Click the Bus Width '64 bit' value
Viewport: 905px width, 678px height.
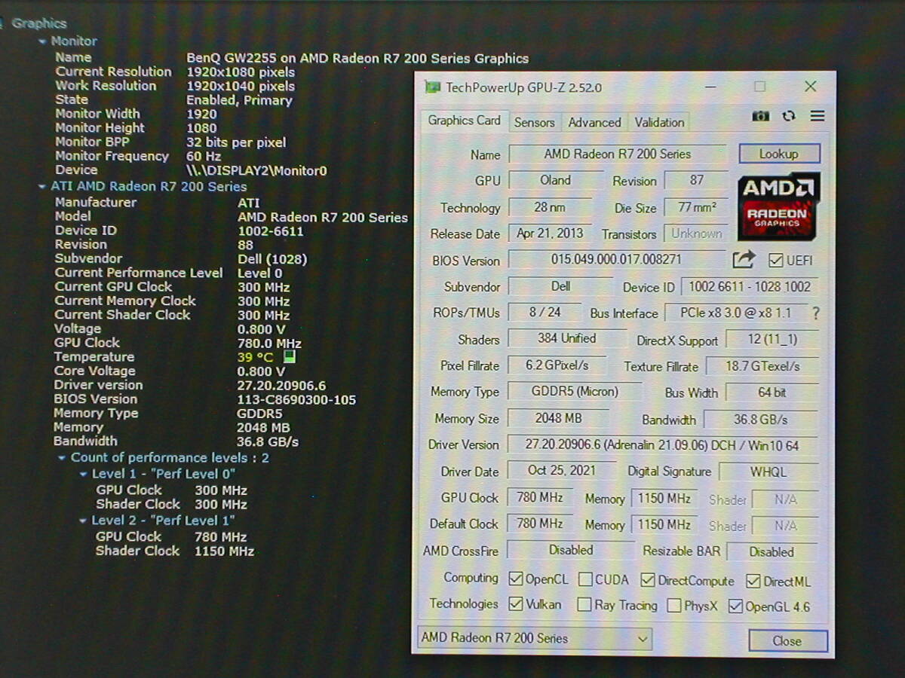pyautogui.click(x=772, y=392)
